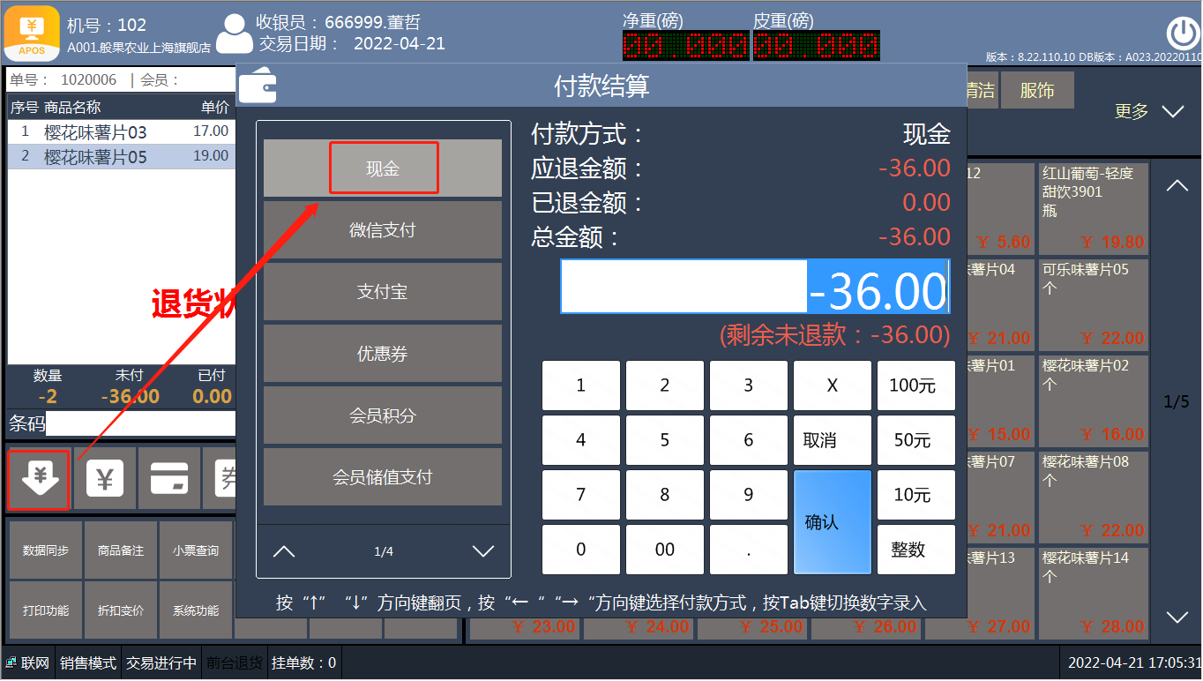Viewport: 1203px width, 681px height.
Task: Tap the 00 key on keypad
Action: tap(665, 550)
